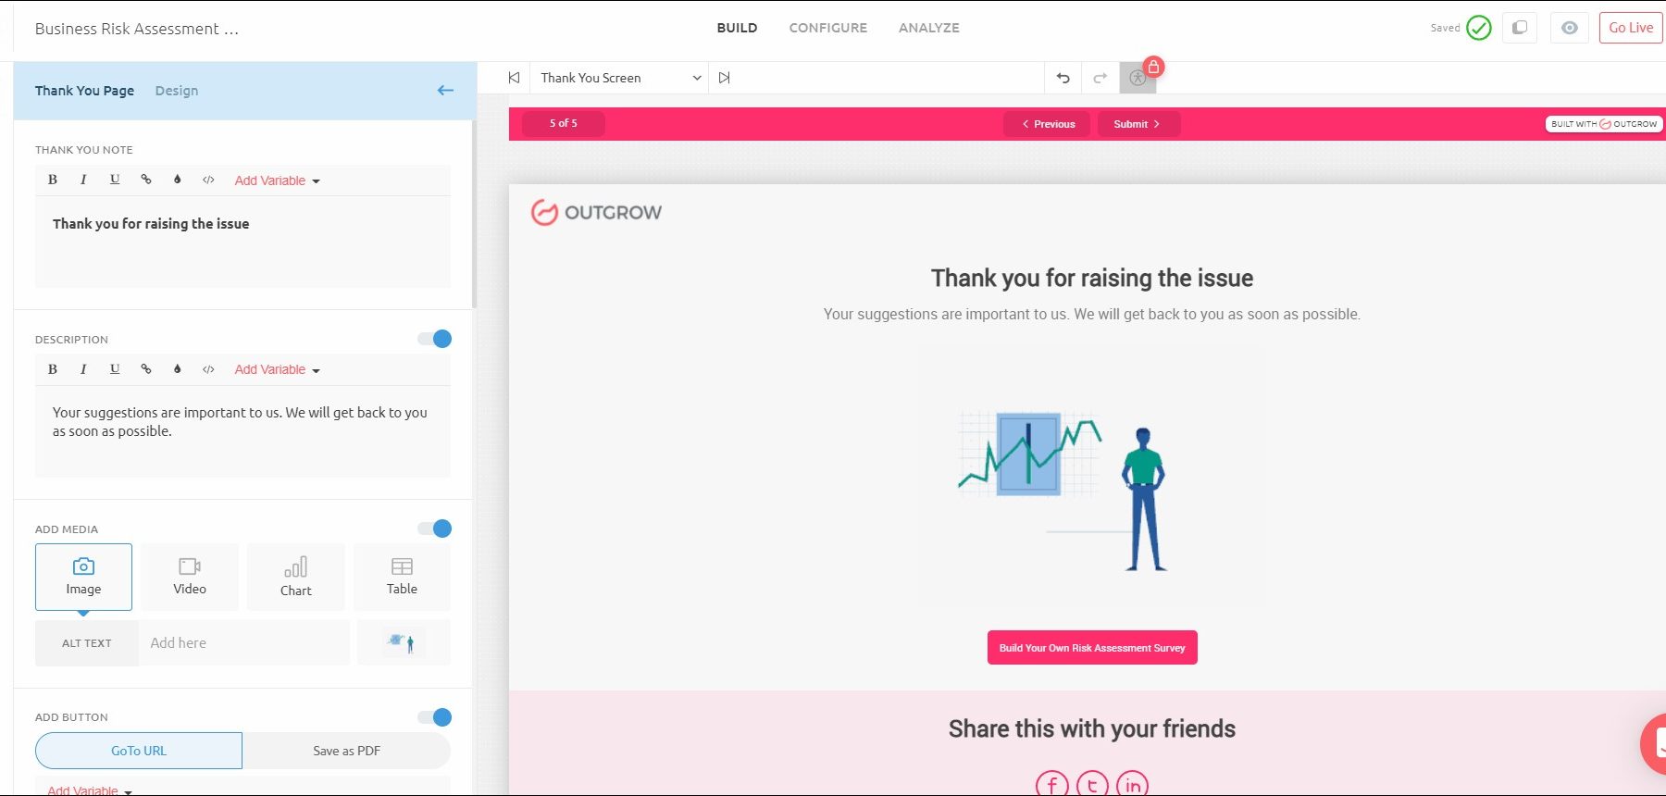The height and width of the screenshot is (796, 1666).
Task: Select the Save as PDF option
Action: point(346,751)
